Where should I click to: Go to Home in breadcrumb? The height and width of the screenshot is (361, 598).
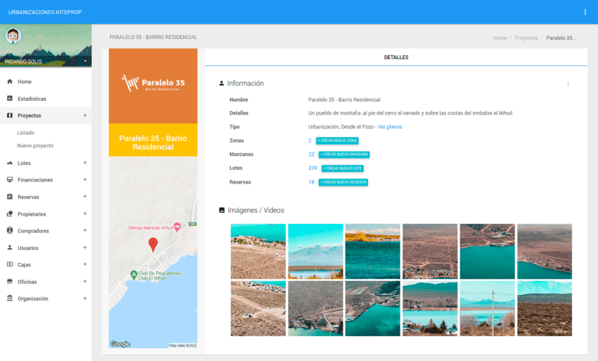pos(499,38)
